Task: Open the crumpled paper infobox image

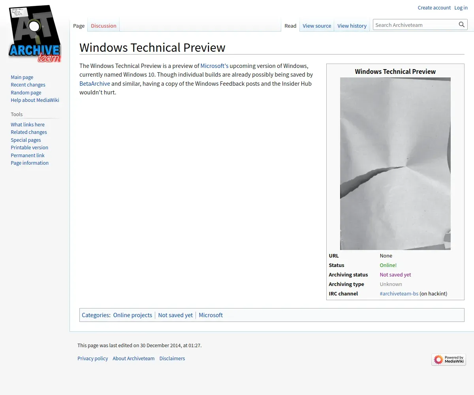Action: 395,164
